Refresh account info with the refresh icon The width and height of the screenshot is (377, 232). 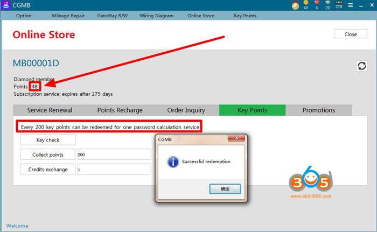tap(362, 66)
